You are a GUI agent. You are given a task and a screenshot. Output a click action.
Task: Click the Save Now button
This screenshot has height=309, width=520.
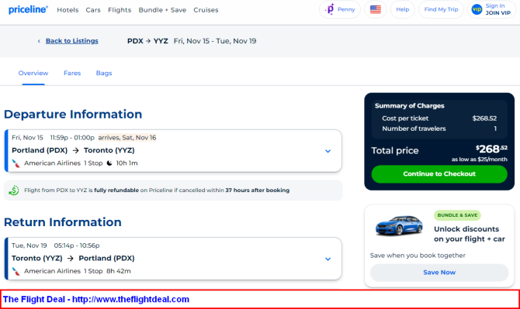439,273
